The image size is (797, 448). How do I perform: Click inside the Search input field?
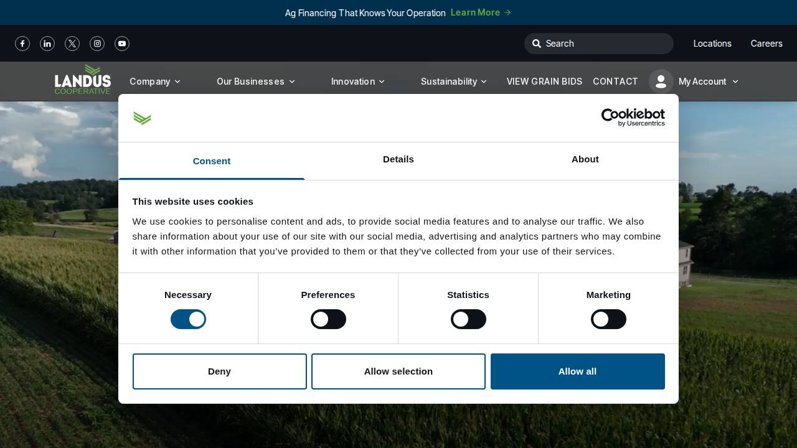598,44
